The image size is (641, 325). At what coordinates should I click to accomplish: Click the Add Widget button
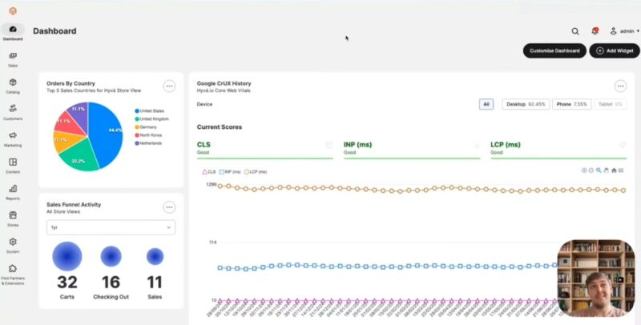click(x=614, y=50)
